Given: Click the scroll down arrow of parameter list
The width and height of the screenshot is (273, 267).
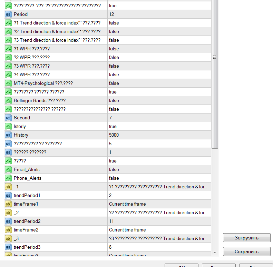Looking at the screenshot, I should click(215, 253).
